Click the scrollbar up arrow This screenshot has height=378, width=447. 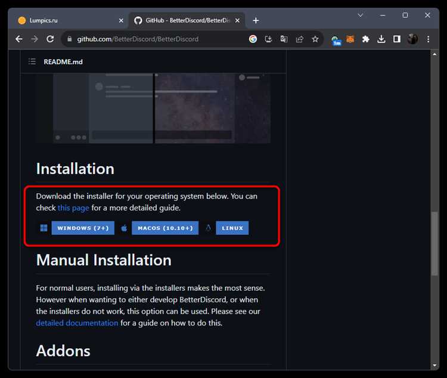(x=434, y=54)
